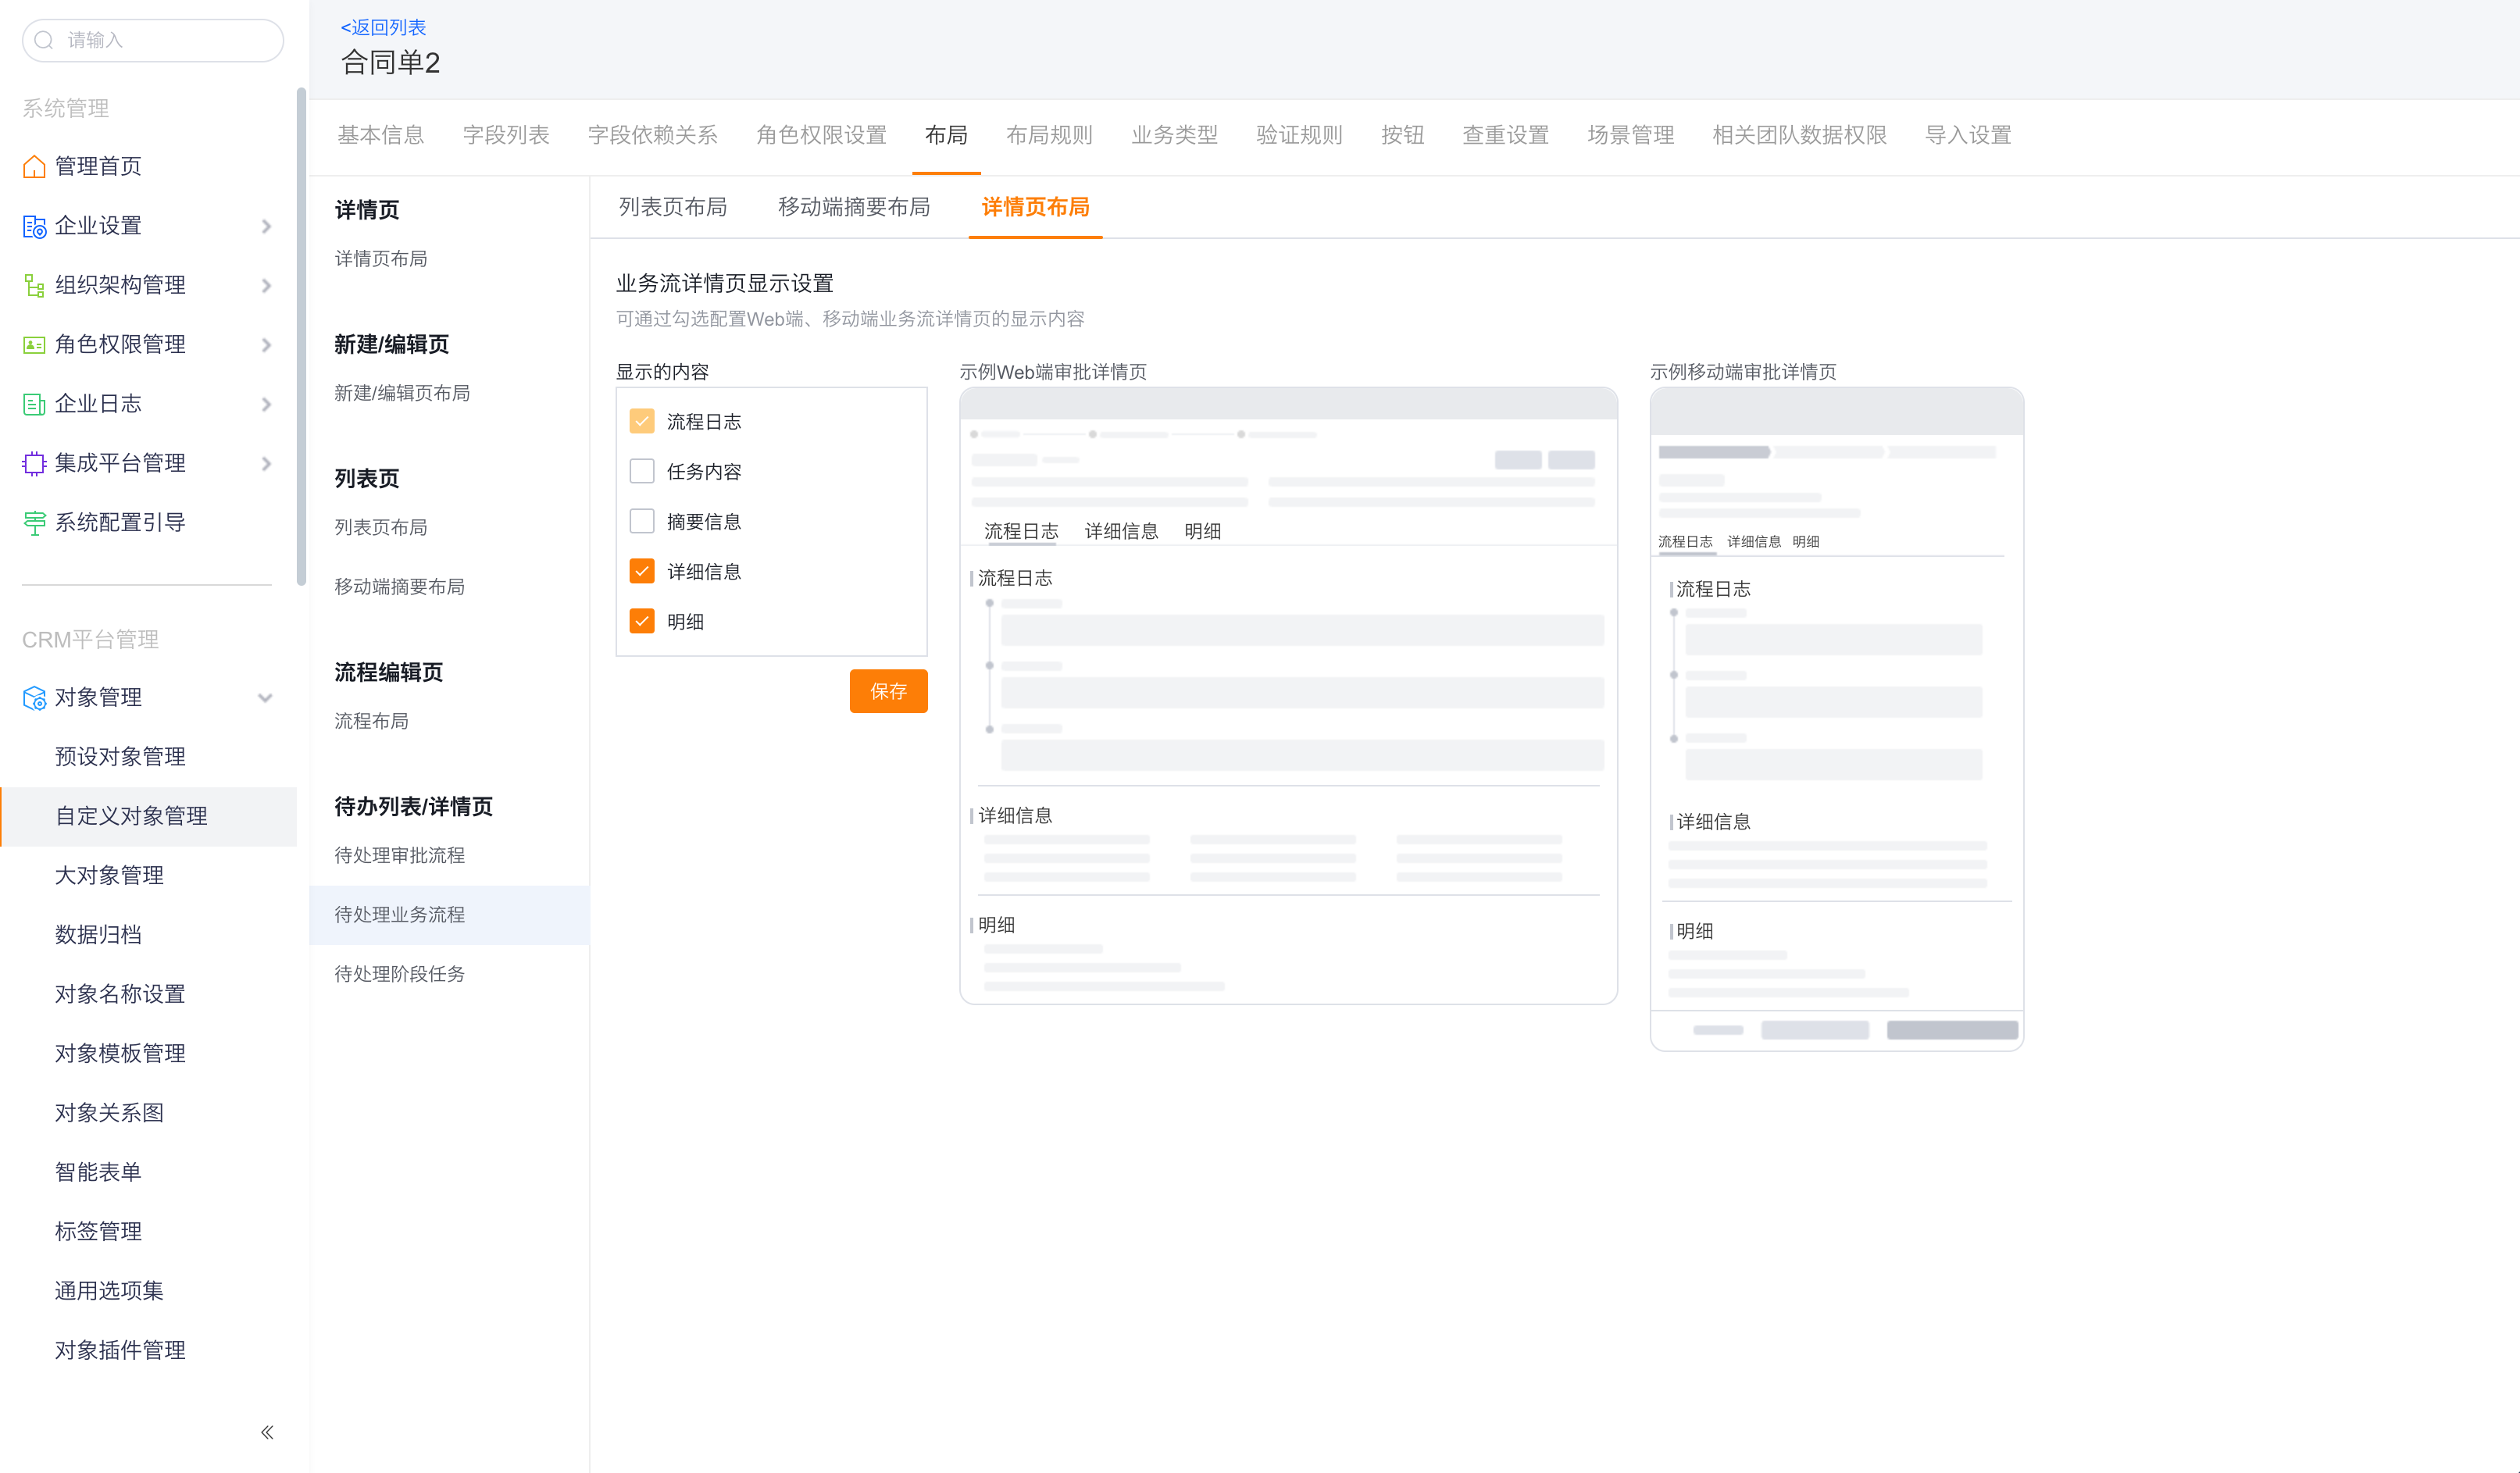Switch to 场景管理 tab
The width and height of the screenshot is (2520, 1473).
(x=1630, y=135)
